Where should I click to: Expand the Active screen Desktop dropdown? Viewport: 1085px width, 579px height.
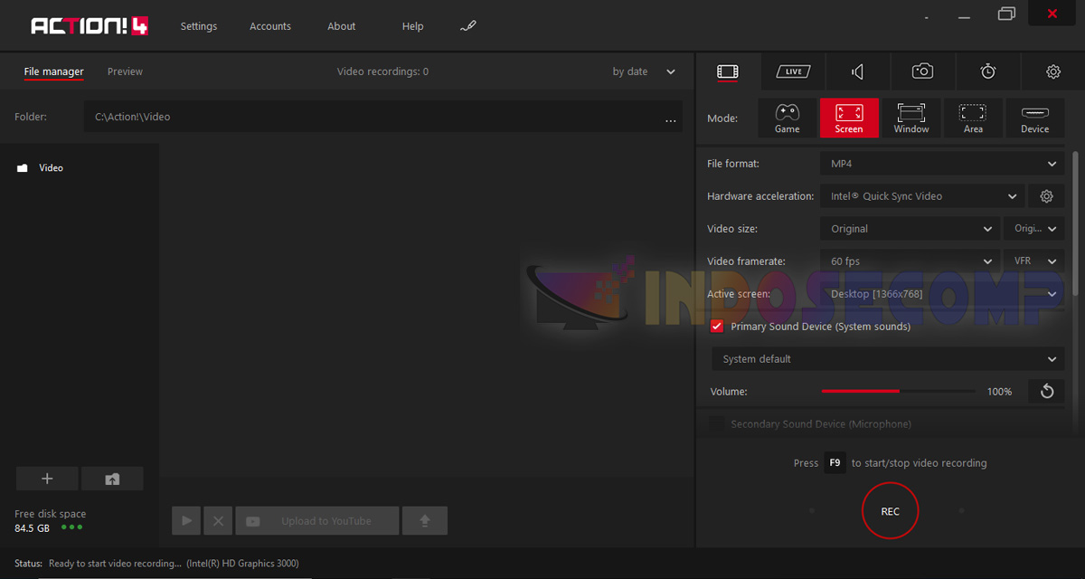(x=941, y=294)
